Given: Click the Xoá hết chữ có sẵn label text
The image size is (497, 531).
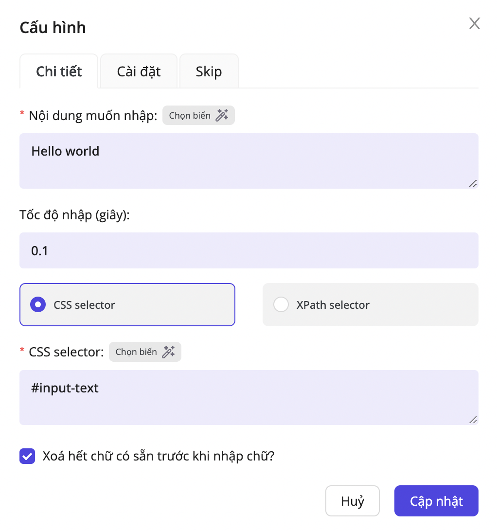Looking at the screenshot, I should click(159, 457).
